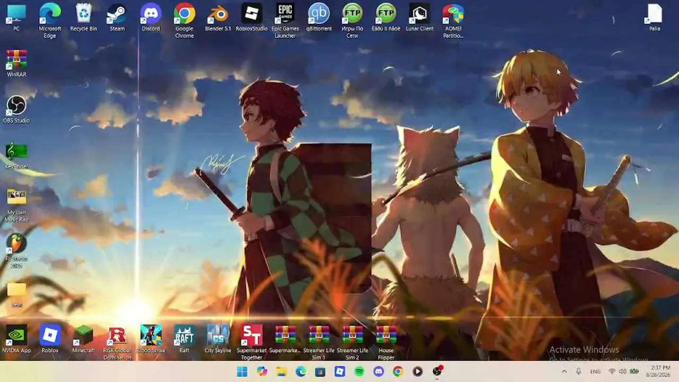Viewport: 679px width, 382px height.
Task: Select the WinRAR desktop shortcut
Action: 16,64
